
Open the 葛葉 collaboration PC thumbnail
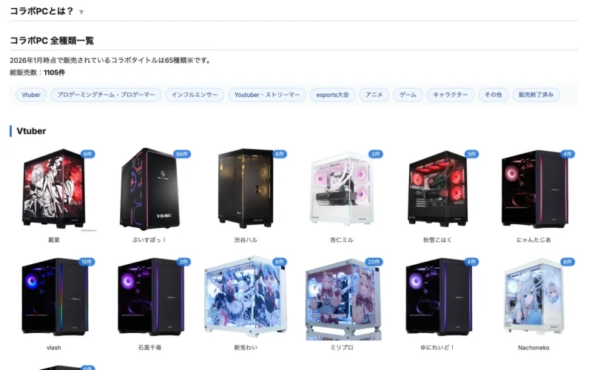[x=53, y=189]
